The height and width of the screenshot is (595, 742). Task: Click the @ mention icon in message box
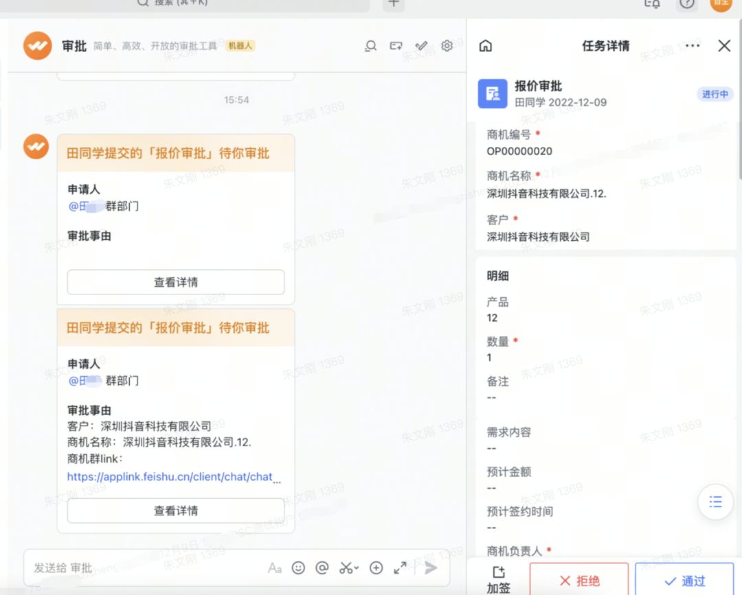322,568
